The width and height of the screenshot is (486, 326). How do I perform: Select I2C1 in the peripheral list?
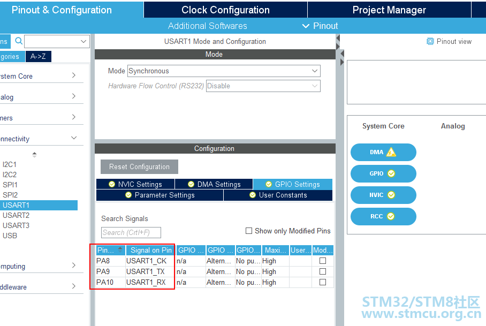click(10, 164)
